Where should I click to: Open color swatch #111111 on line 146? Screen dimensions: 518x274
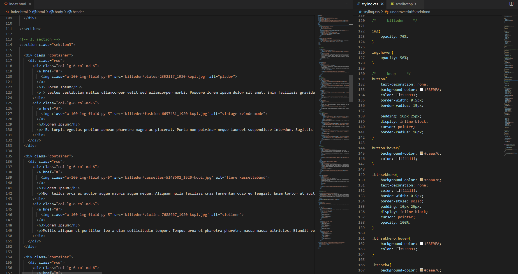point(398,159)
